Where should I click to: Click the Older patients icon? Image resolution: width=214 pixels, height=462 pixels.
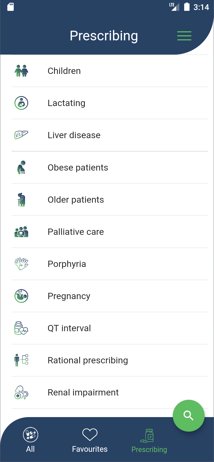21,200
